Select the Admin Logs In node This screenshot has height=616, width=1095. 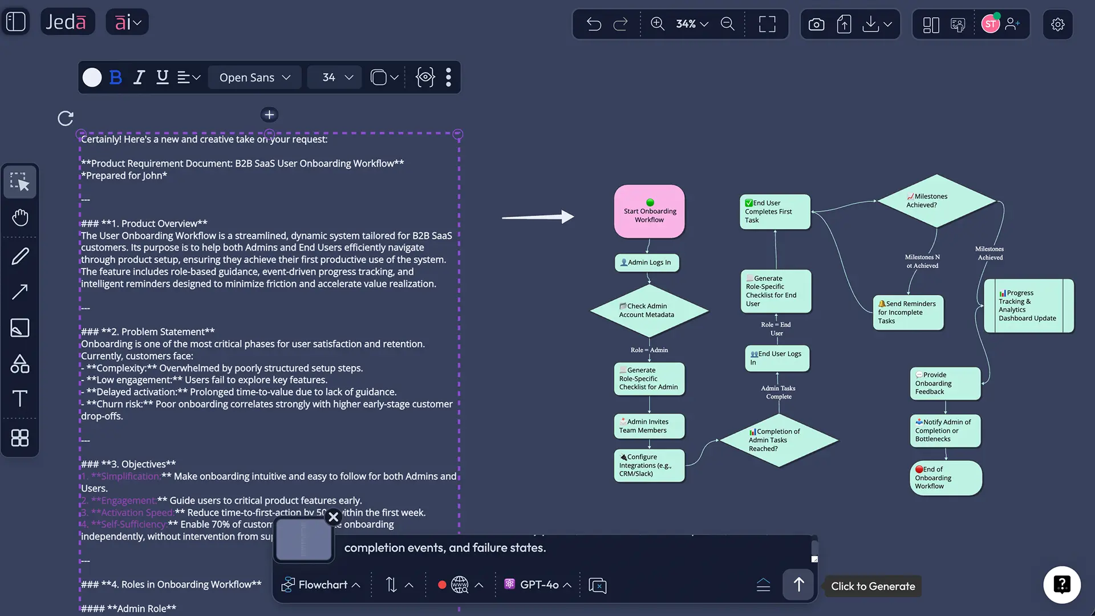[x=647, y=262]
